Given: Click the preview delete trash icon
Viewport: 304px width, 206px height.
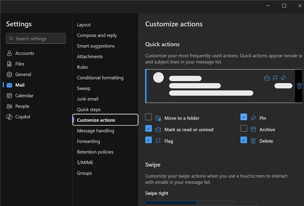Looking at the screenshot, I should [299, 86].
